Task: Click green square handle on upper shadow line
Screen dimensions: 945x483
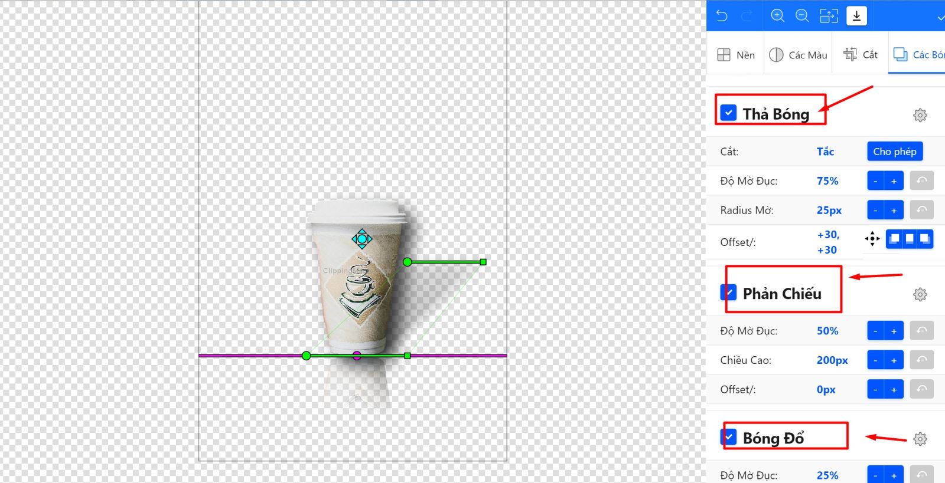Action: (x=483, y=262)
